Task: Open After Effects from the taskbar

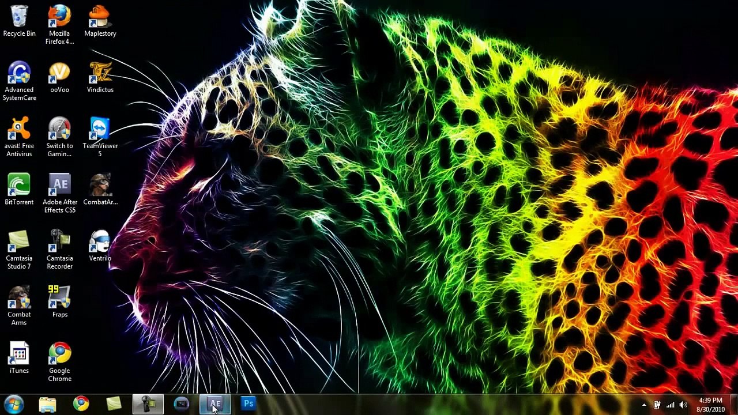Action: 215,404
